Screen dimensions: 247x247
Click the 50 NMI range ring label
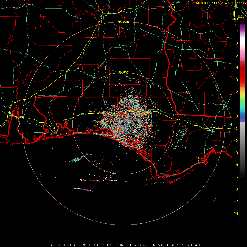pyautogui.click(x=123, y=72)
